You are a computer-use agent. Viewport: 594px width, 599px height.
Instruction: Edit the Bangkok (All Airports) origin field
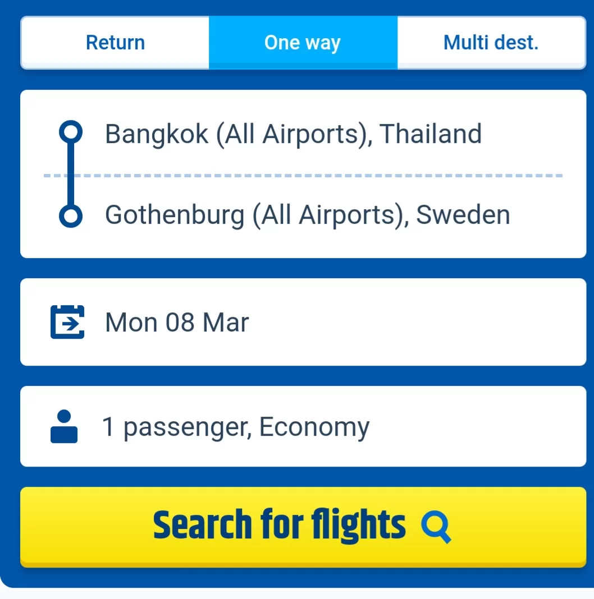click(x=236, y=134)
